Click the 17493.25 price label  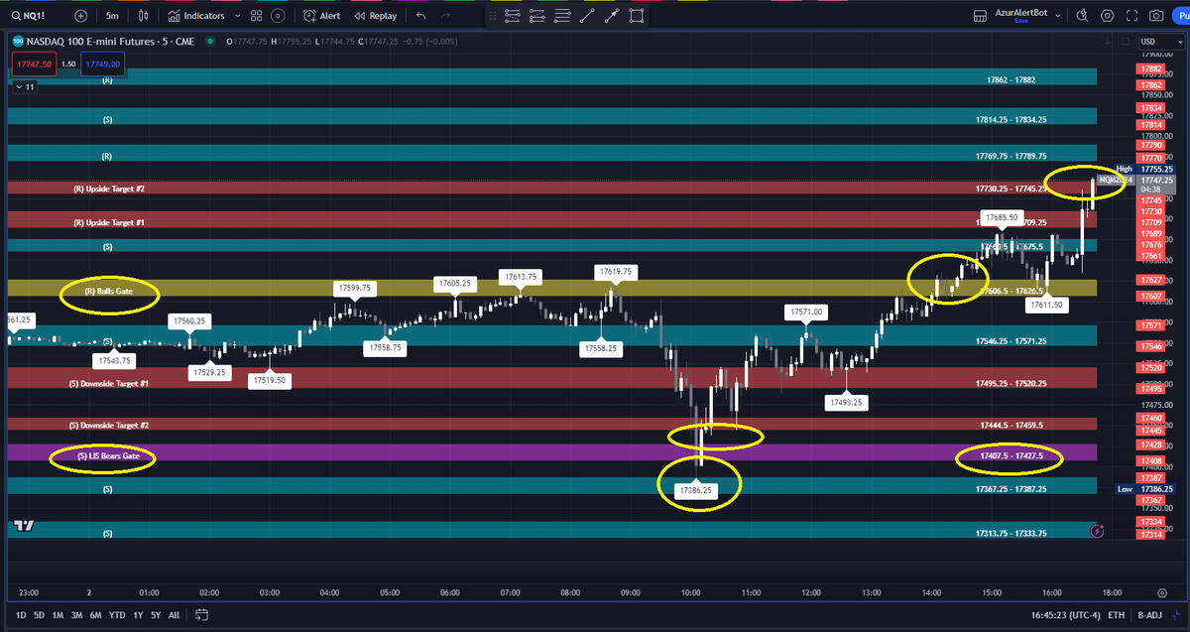point(846,402)
